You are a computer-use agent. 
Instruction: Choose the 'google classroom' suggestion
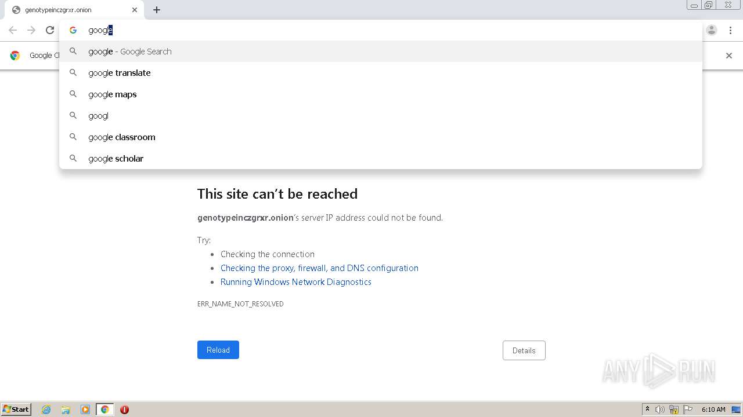[381, 137]
